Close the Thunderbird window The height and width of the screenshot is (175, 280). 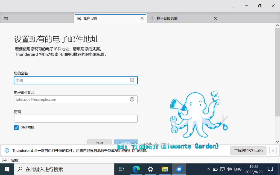pyautogui.click(x=273, y=6)
